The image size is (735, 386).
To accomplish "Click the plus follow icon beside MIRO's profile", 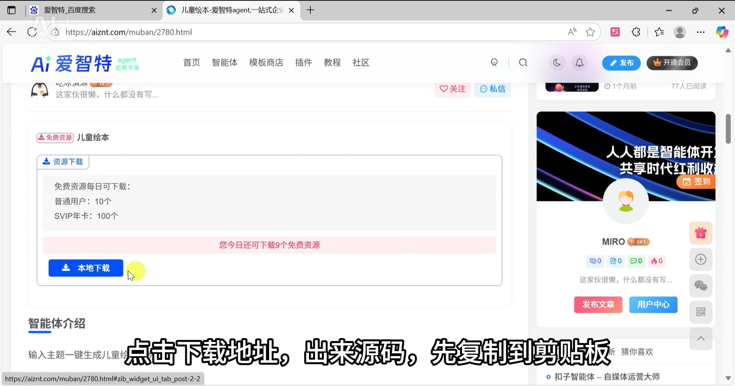I will (700, 259).
